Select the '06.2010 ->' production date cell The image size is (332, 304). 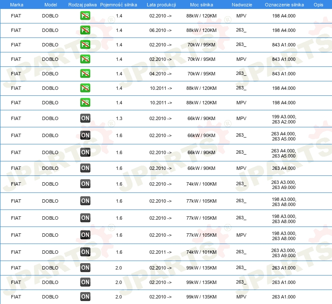tap(160, 30)
